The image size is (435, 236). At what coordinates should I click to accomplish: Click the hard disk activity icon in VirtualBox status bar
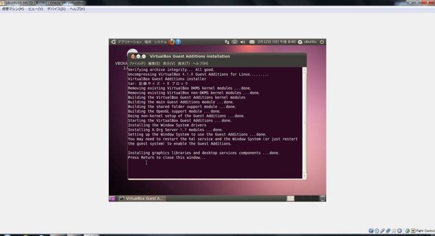pyautogui.click(x=371, y=231)
